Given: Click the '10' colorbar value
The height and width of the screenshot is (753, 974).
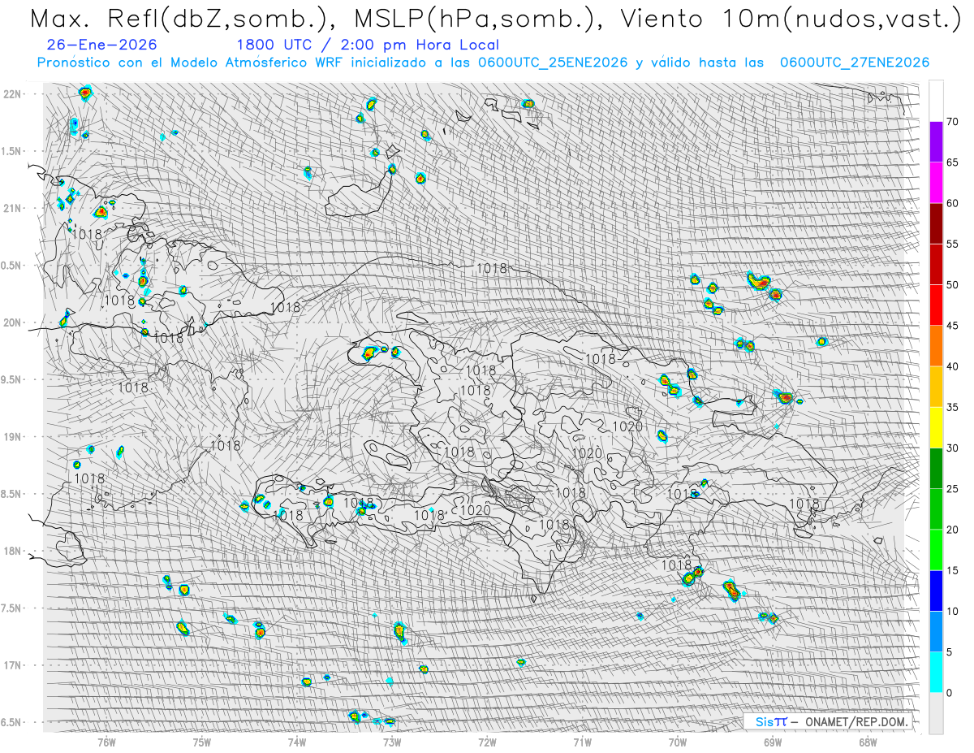Looking at the screenshot, I should click(951, 611).
